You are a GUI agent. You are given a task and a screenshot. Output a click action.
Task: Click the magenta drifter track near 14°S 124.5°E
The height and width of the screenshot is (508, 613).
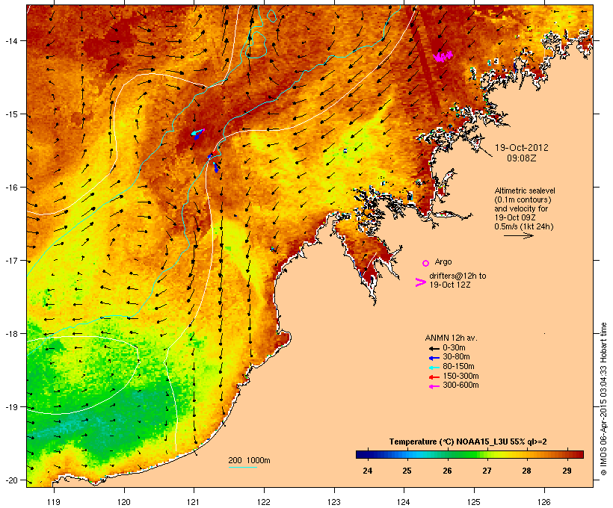(443, 56)
